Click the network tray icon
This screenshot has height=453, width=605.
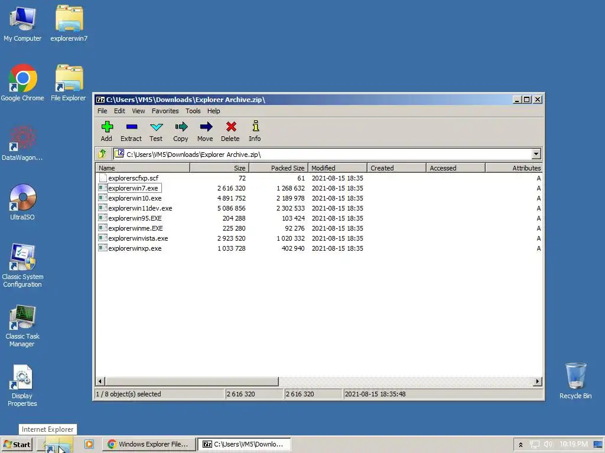pos(534,444)
